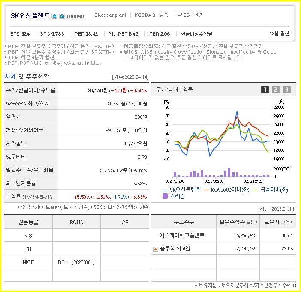The height and width of the screenshot is (292, 301).
Task: Click the 53,235,012주 / 69.39% cell
Action: (x=123, y=170)
